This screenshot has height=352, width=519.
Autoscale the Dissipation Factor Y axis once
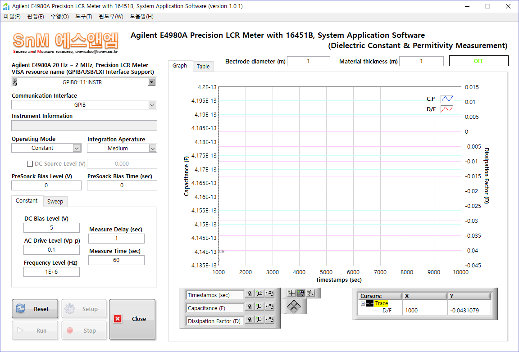259,320
